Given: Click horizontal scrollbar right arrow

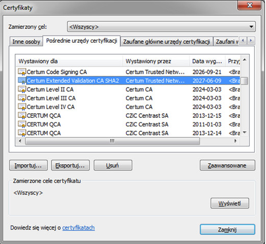Looking at the screenshot, I should click(236, 141).
